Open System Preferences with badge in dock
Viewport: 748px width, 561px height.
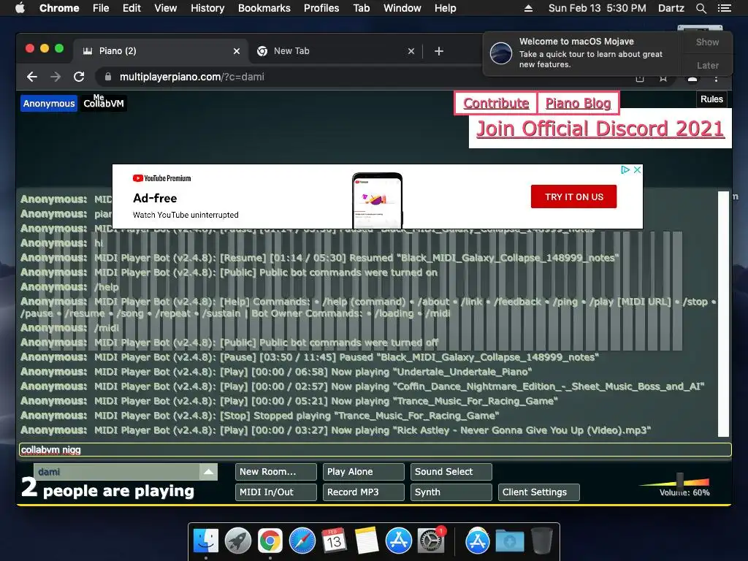[431, 541]
